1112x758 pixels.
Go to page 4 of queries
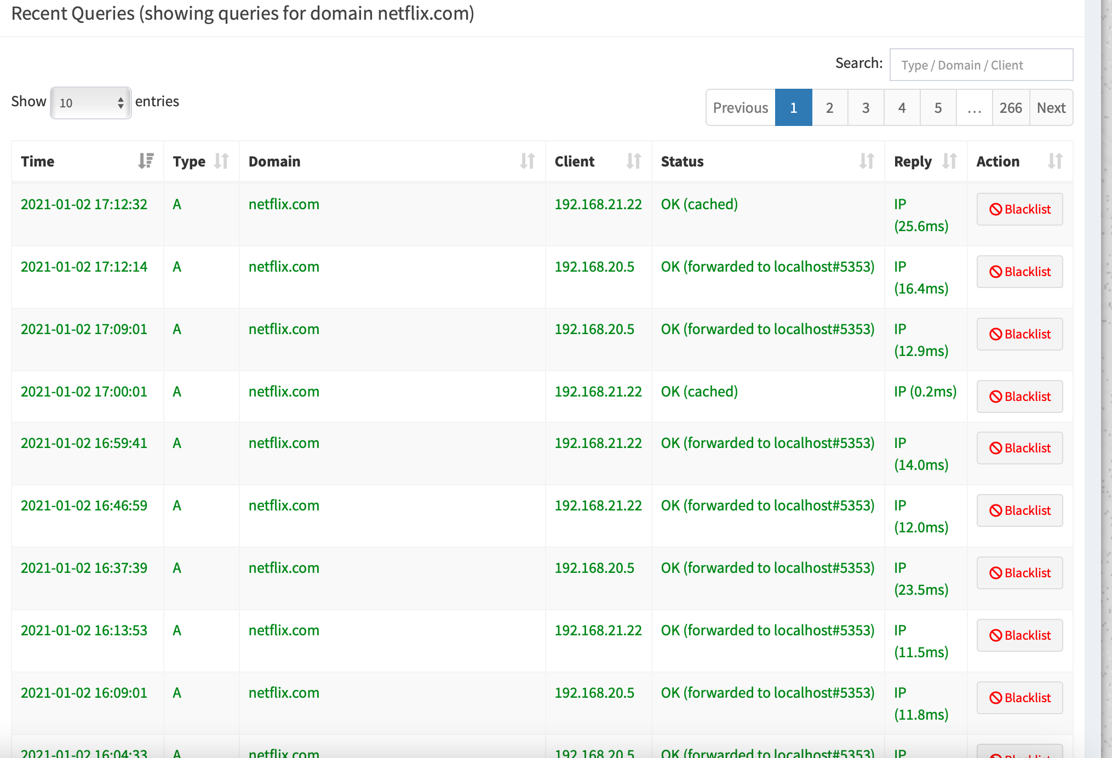[902, 107]
